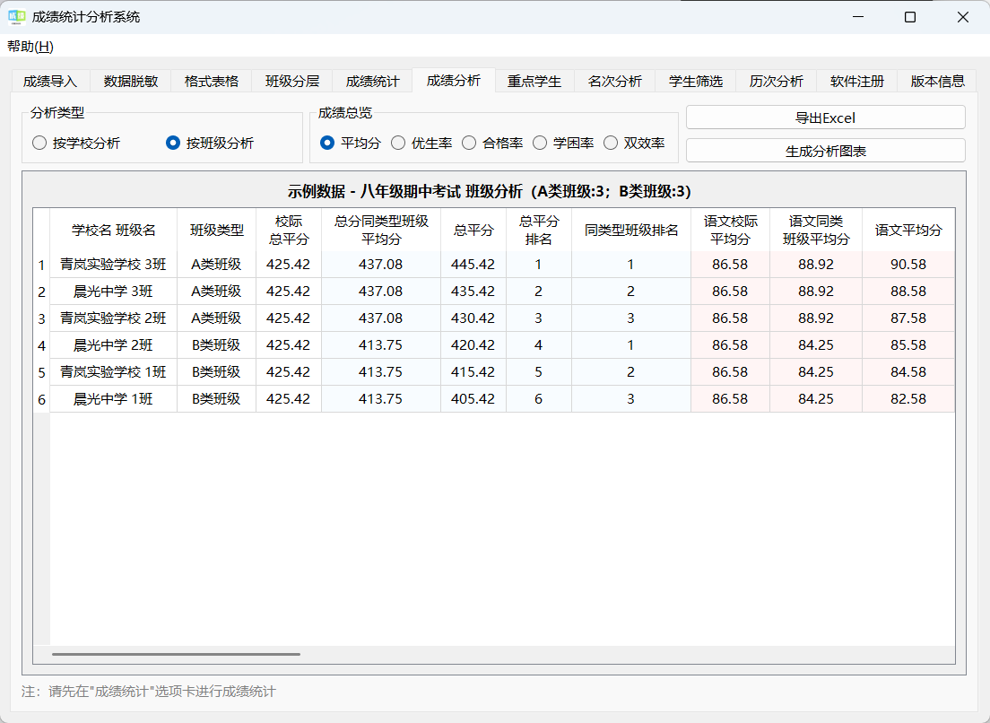Choose 平均分 overview option

(351, 144)
